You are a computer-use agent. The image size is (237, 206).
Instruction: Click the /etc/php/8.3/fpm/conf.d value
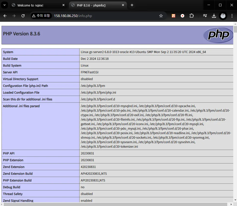click(x=98, y=99)
